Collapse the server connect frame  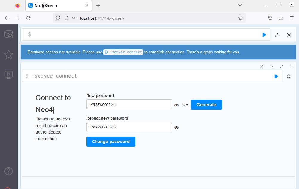click(272, 66)
